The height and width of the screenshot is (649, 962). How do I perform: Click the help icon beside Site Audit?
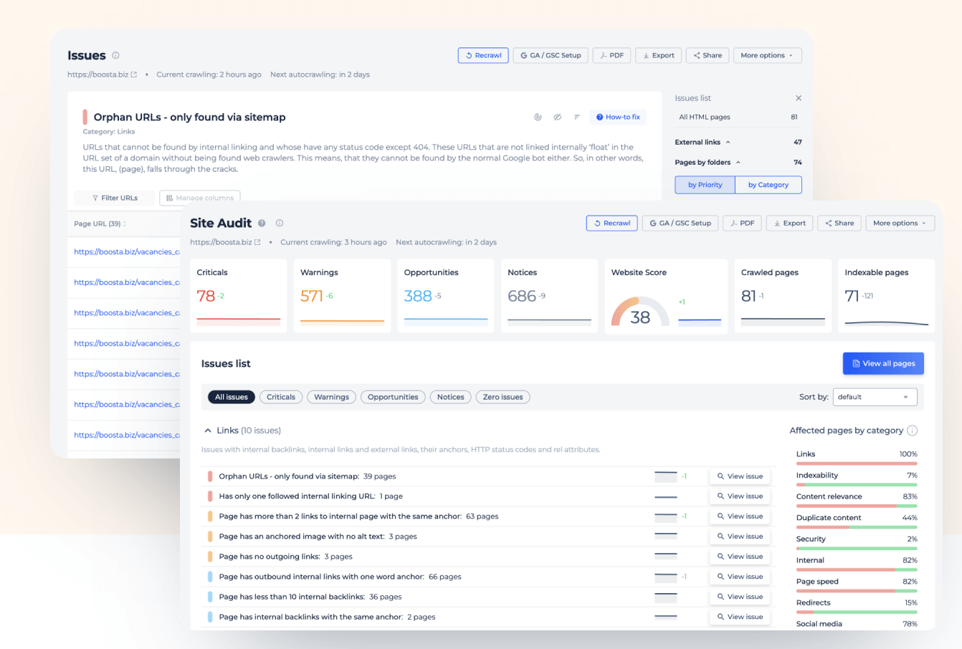[262, 223]
